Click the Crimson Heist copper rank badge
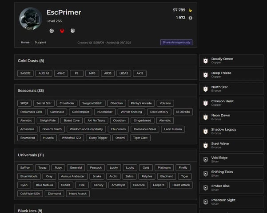Image resolution: width=267 pixels, height=213 pixels. tap(205, 103)
